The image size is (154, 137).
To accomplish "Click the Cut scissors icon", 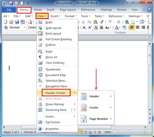I will pyautogui.click(x=83, y=22).
